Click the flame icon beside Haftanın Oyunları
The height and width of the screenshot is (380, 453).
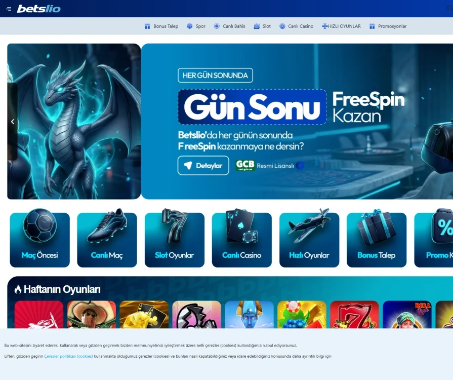coord(18,289)
